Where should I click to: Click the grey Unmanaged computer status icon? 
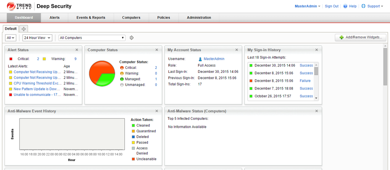coord(122,85)
